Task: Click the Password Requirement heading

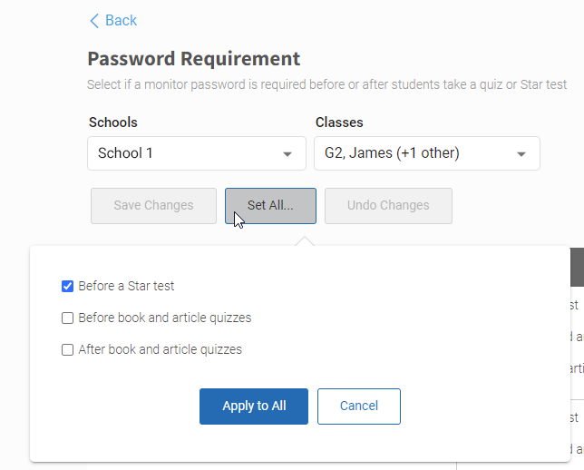Action: (194, 59)
